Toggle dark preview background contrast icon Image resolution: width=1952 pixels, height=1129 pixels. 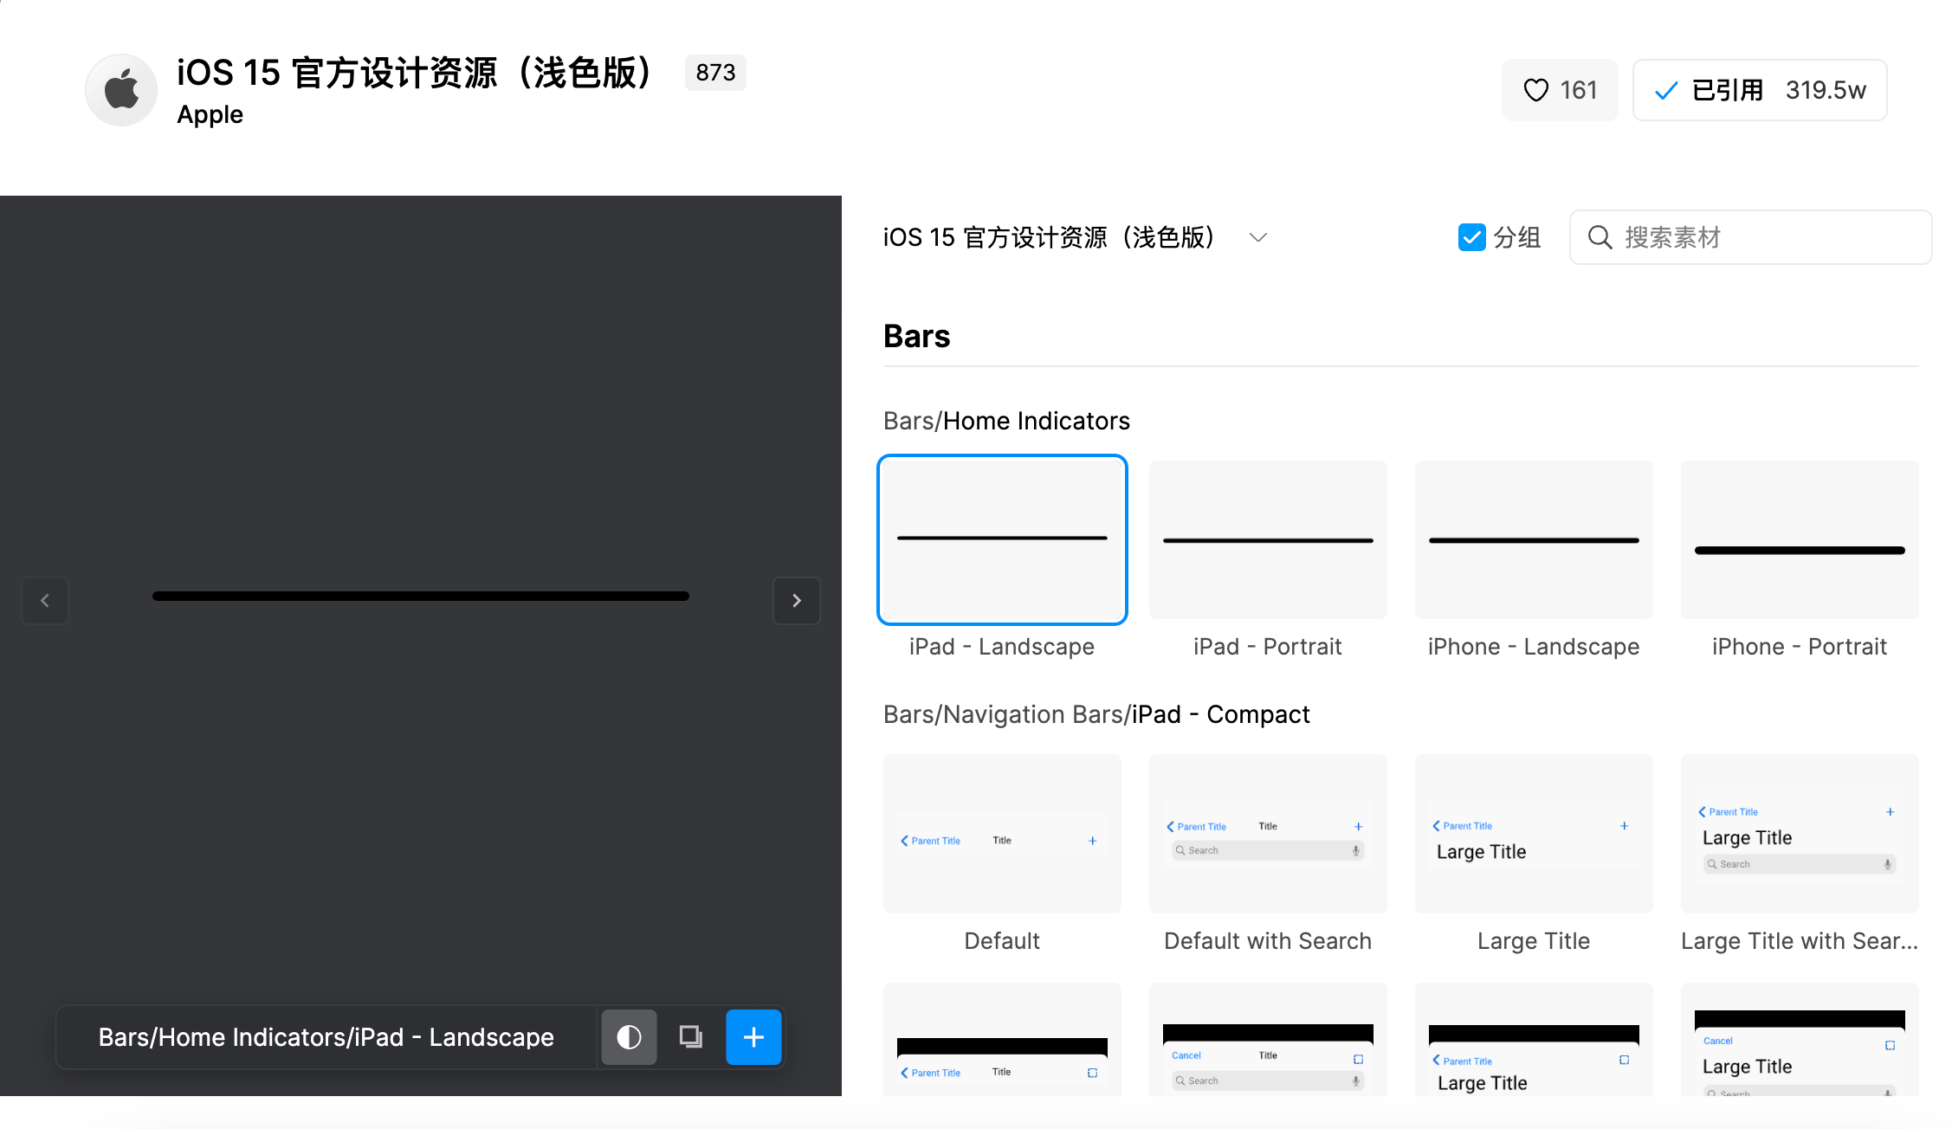pos(629,1036)
